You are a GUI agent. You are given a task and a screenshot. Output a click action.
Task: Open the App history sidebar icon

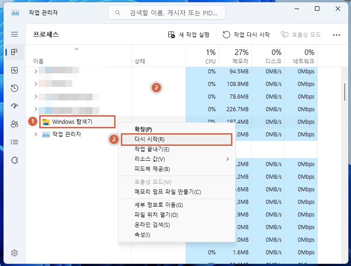(x=14, y=88)
